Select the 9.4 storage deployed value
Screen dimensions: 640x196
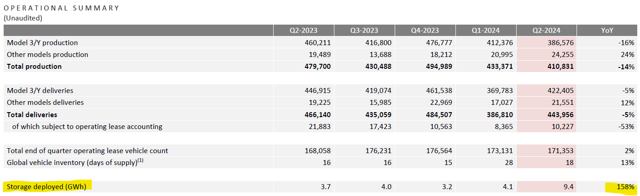(x=568, y=187)
